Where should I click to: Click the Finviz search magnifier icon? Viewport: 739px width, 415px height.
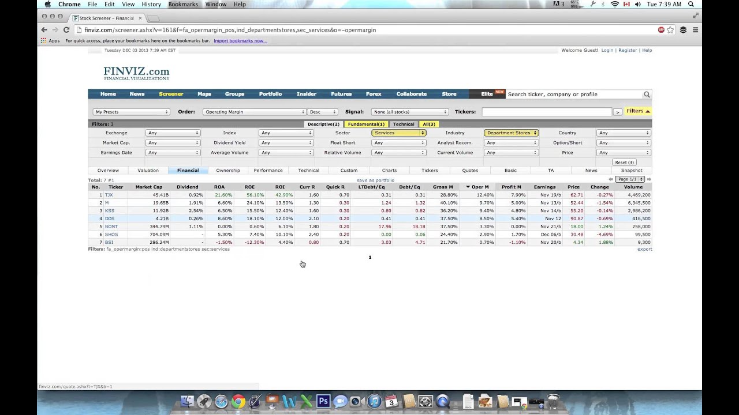click(647, 95)
